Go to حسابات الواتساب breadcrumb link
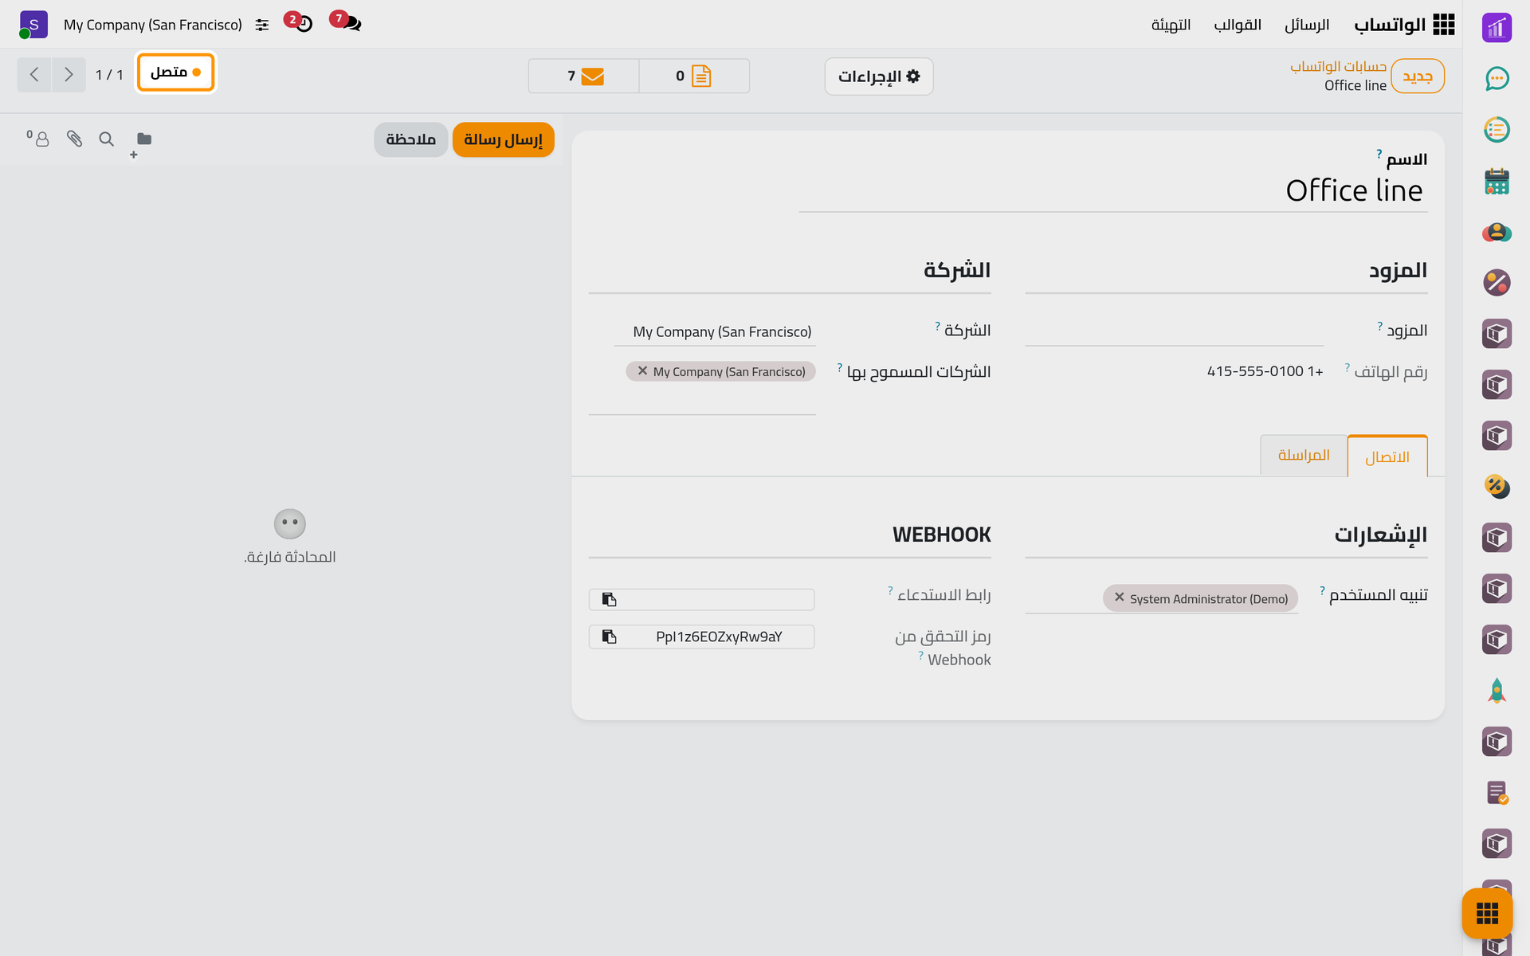This screenshot has height=956, width=1530. 1338,66
